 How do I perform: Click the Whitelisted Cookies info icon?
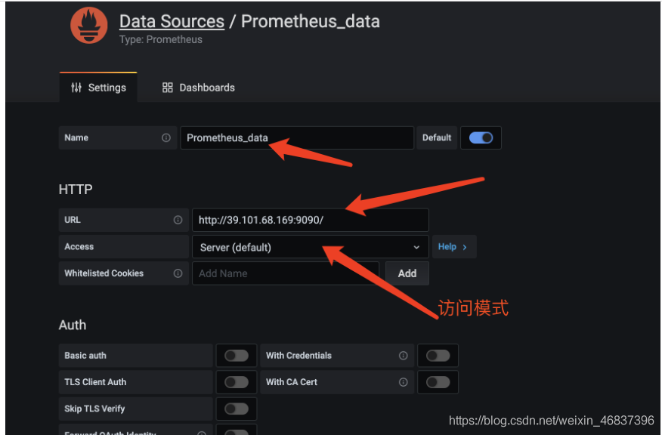[178, 273]
